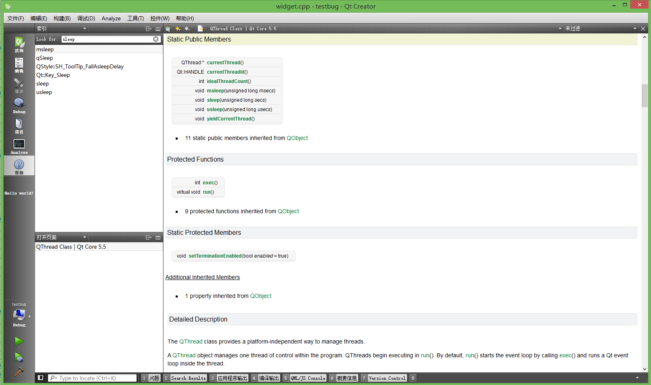Open the Issues output pane

point(151,378)
